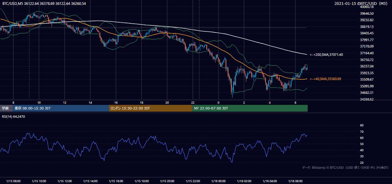Screen dimensions: 392x184
Task: Click the ロンドン 15:30-22:00 JST session bar
Action: tap(151, 108)
